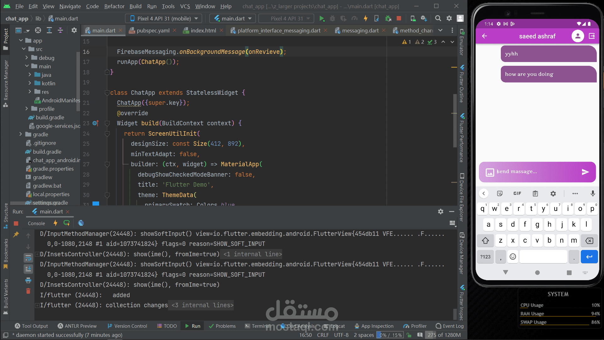This screenshot has width=604, height=340.
Task: Collapse the app folder in project tree
Action: tap(21, 41)
